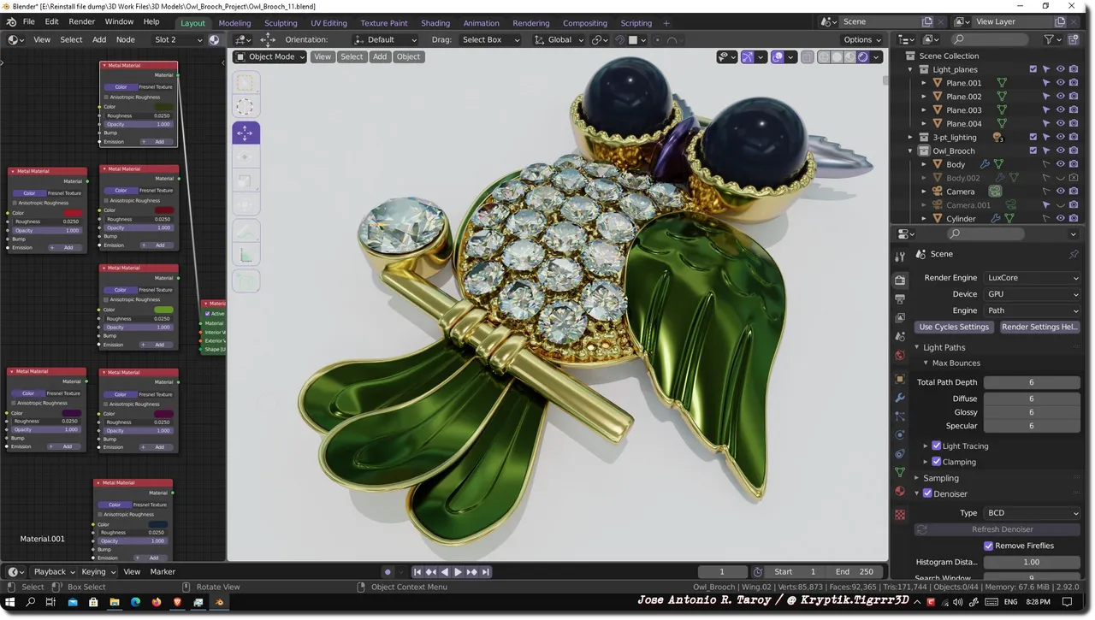The image size is (1095, 620).
Task: Click the new collection icon in outliner
Action: pos(1074,39)
